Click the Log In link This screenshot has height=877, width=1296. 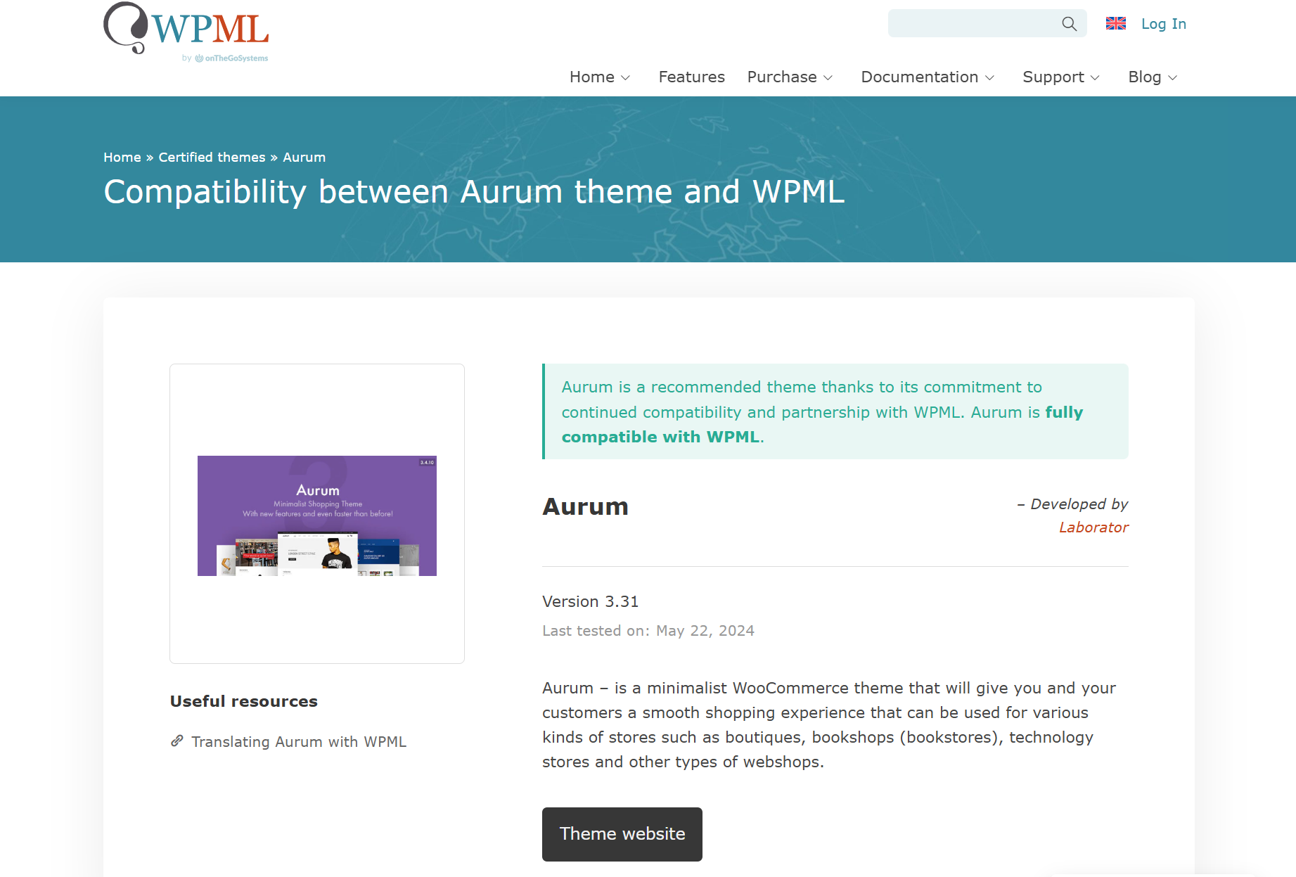[1163, 24]
